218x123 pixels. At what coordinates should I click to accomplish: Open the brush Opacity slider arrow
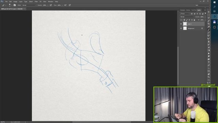(48, 5)
